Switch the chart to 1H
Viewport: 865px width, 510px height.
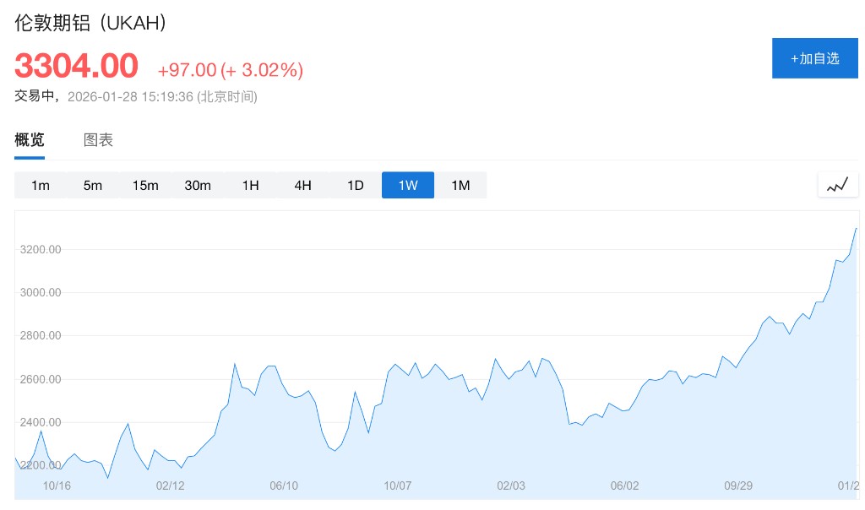click(x=250, y=185)
